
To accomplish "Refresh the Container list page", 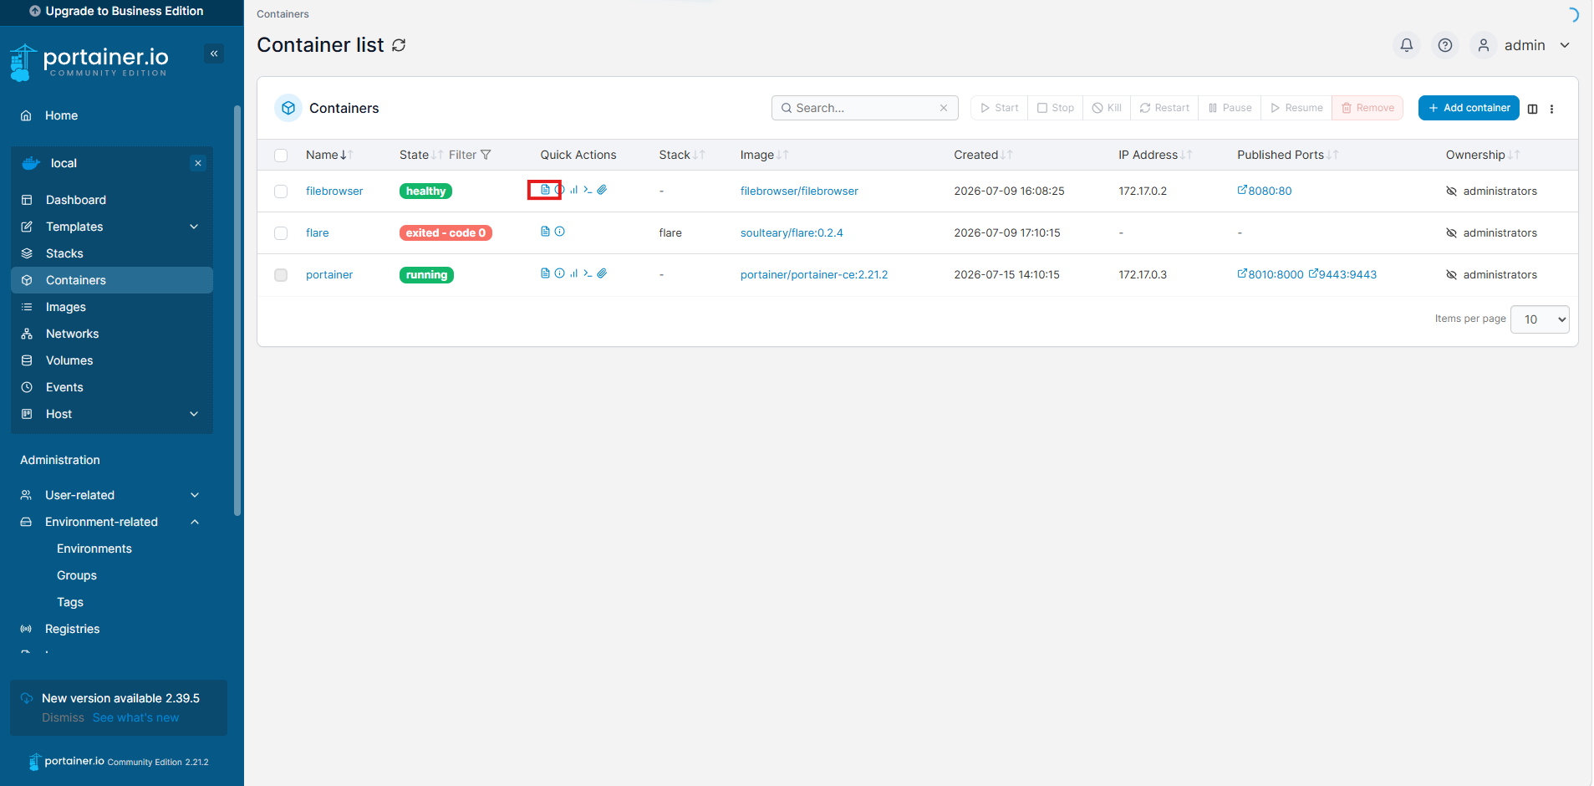I will [x=399, y=45].
